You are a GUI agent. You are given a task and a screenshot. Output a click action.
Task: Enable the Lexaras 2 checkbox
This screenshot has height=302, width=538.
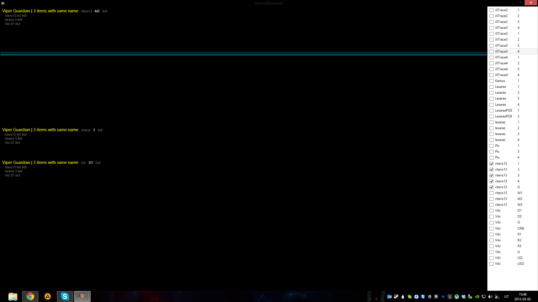pyautogui.click(x=491, y=93)
